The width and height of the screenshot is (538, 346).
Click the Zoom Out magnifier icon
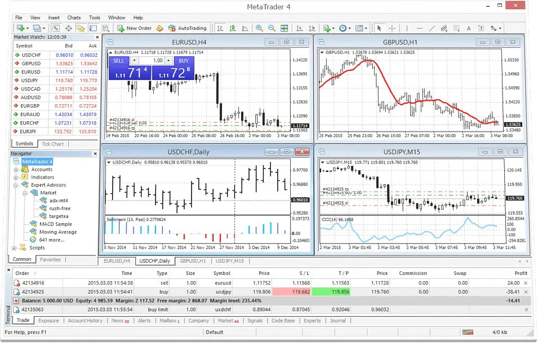click(x=272, y=28)
